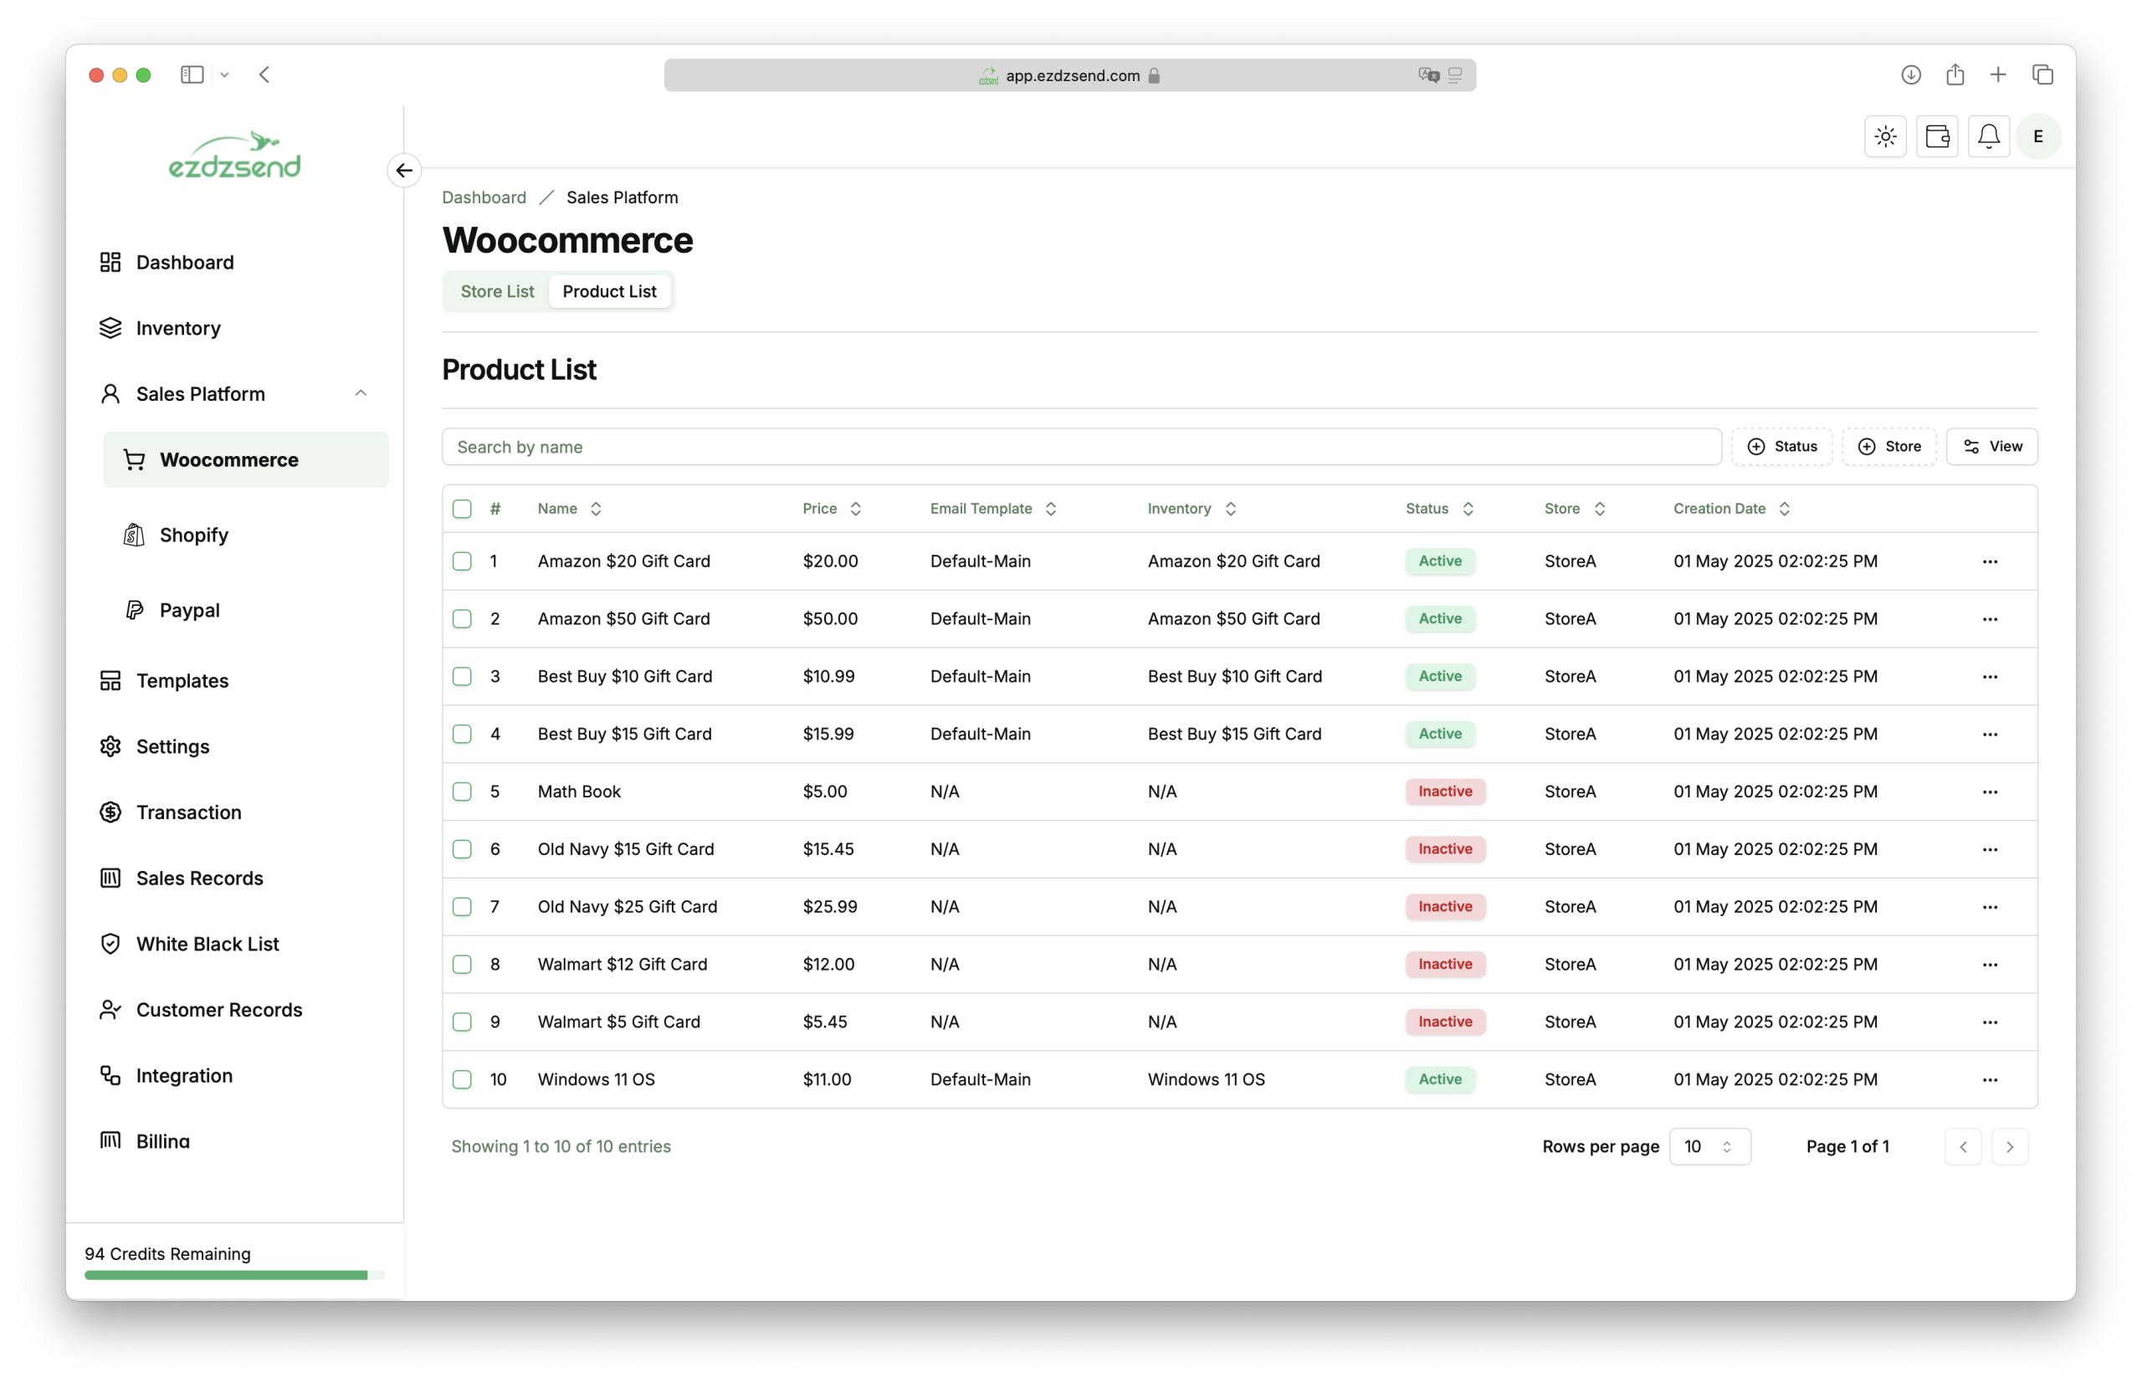Click Dashboard breadcrumb link
Viewport: 2142px width, 1388px height.
[484, 197]
